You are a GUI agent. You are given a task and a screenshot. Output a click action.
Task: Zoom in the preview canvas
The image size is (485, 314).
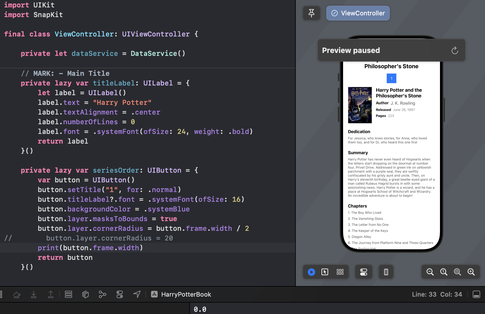pyautogui.click(x=471, y=272)
